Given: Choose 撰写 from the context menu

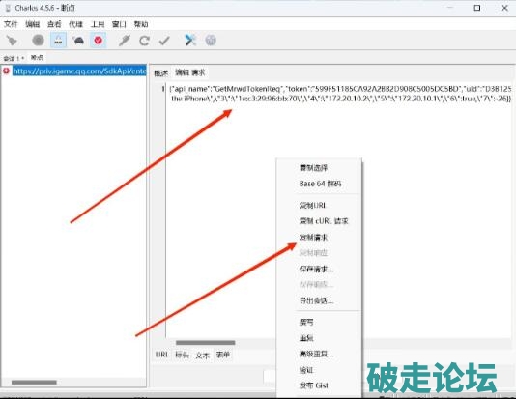Looking at the screenshot, I should [306, 322].
